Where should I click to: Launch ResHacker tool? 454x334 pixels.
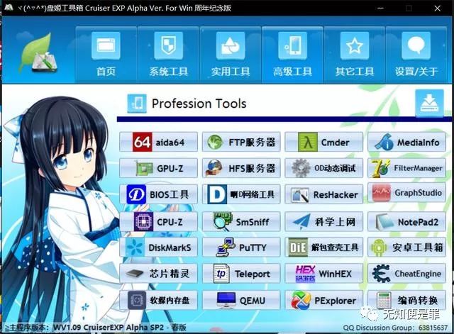point(324,194)
